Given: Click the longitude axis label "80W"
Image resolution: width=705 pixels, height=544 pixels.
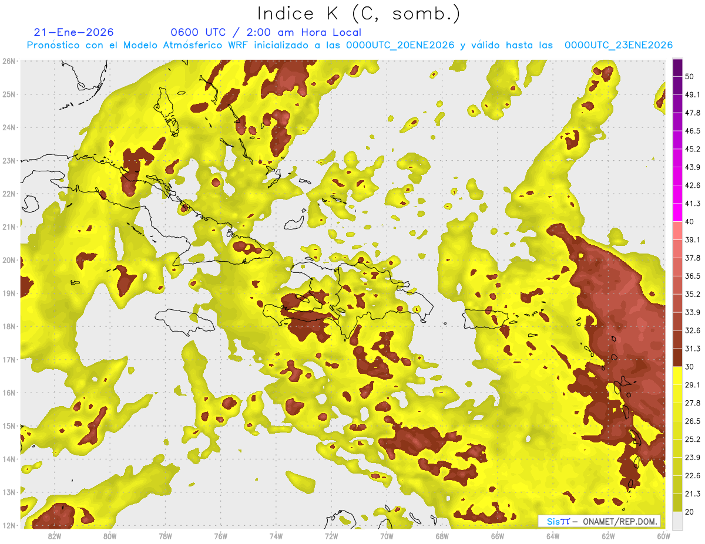Looking at the screenshot, I should tap(110, 536).
